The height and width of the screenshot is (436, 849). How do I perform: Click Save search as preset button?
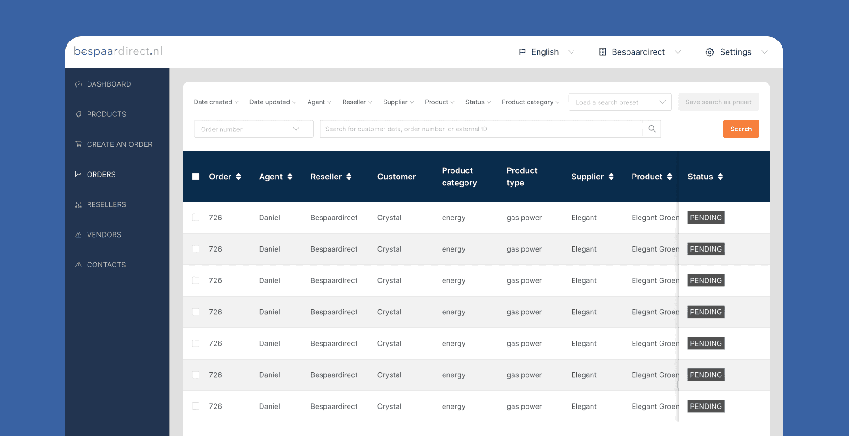[x=718, y=102]
